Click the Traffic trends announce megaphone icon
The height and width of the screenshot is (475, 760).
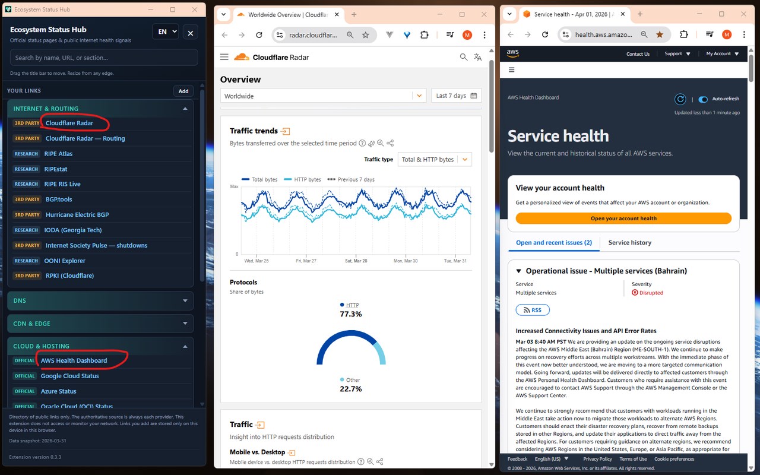(x=371, y=143)
